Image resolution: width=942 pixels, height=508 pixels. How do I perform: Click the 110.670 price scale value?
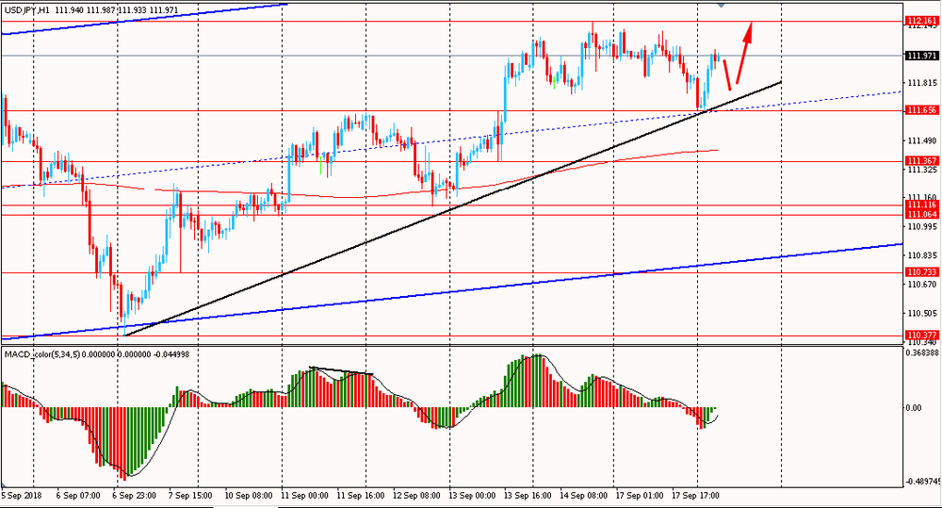(922, 284)
